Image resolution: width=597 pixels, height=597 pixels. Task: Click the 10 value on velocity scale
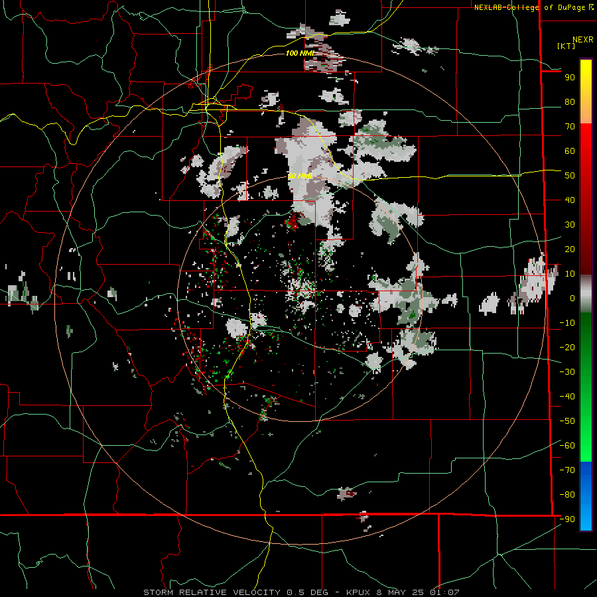[x=570, y=274]
